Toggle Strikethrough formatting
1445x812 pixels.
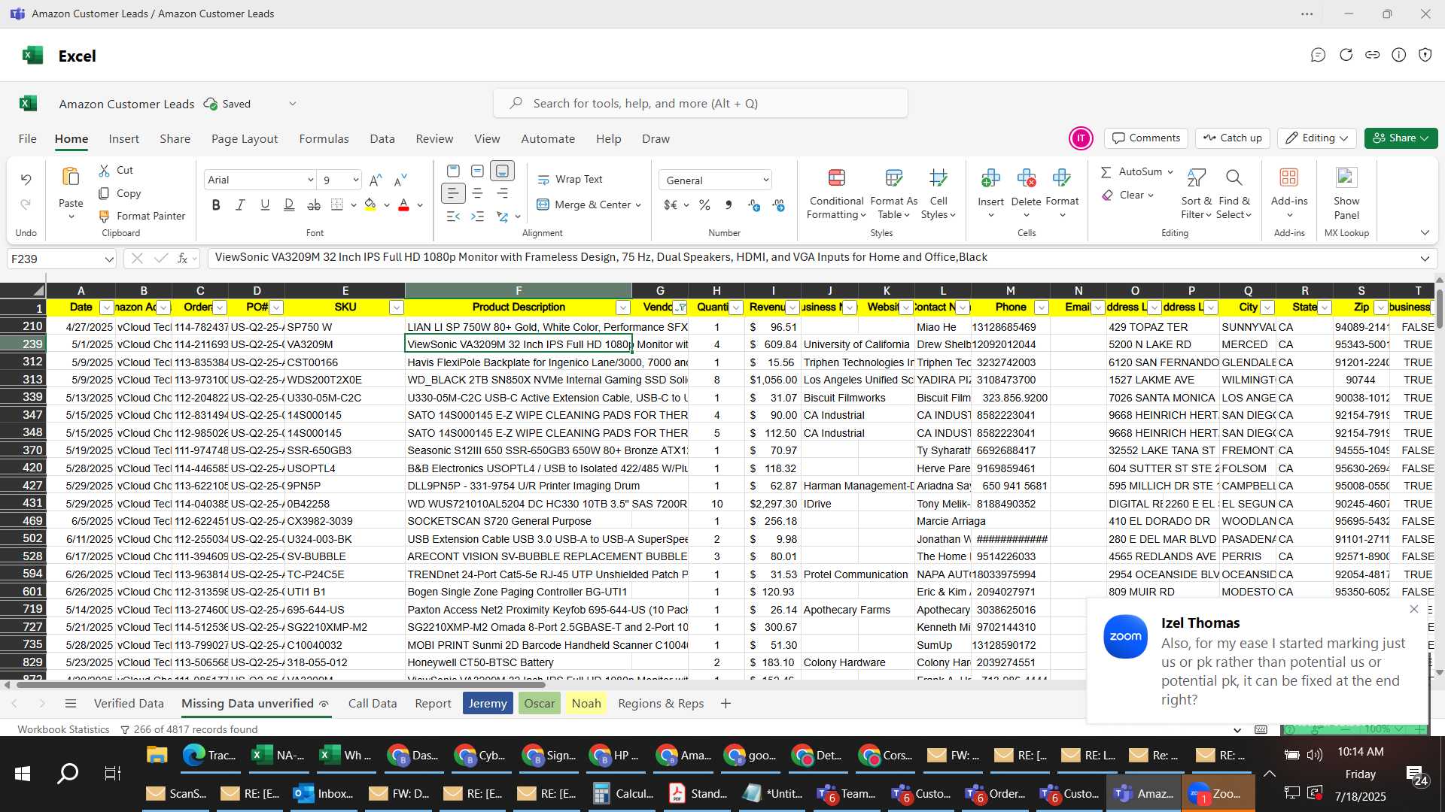[x=314, y=205]
